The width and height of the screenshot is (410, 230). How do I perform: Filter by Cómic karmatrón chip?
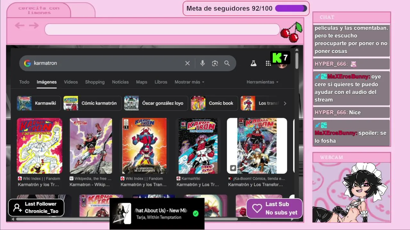tap(93, 103)
